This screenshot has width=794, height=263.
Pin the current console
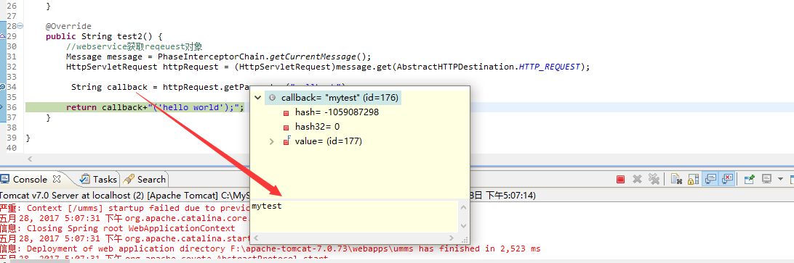[750, 179]
